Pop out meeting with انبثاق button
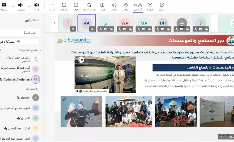Viewport: 234px width, 142px height. click(162, 7)
